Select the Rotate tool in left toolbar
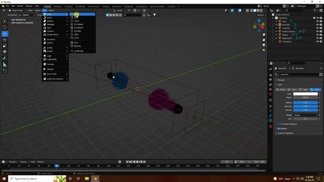324x182 pixels. click(x=5, y=40)
